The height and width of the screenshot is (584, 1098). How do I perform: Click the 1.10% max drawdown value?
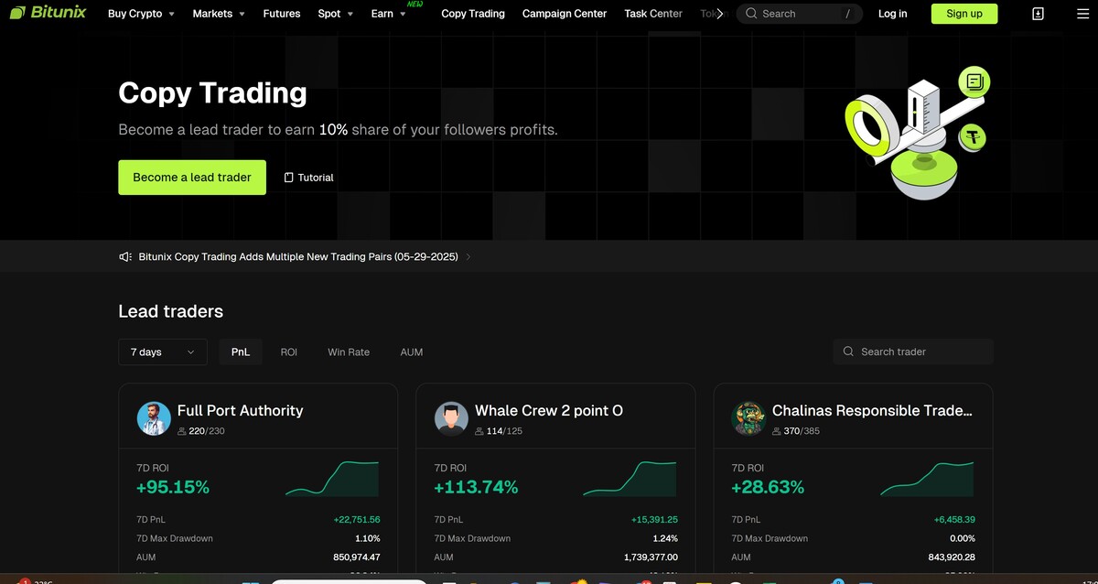tap(368, 539)
